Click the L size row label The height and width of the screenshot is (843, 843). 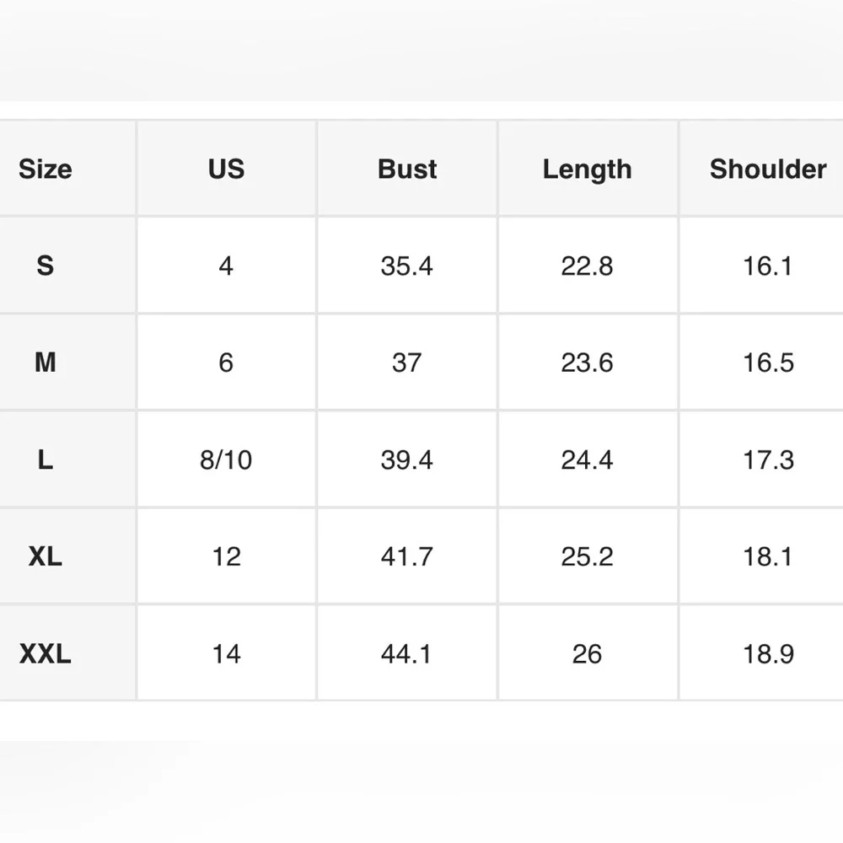46,459
